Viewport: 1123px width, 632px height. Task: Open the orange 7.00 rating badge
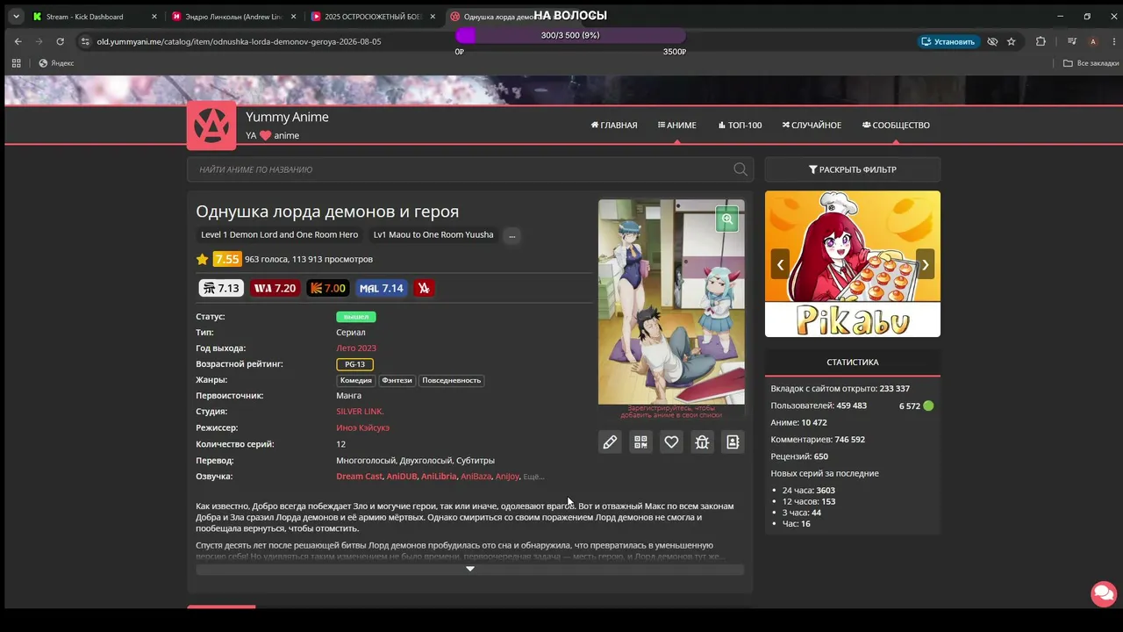(328, 288)
